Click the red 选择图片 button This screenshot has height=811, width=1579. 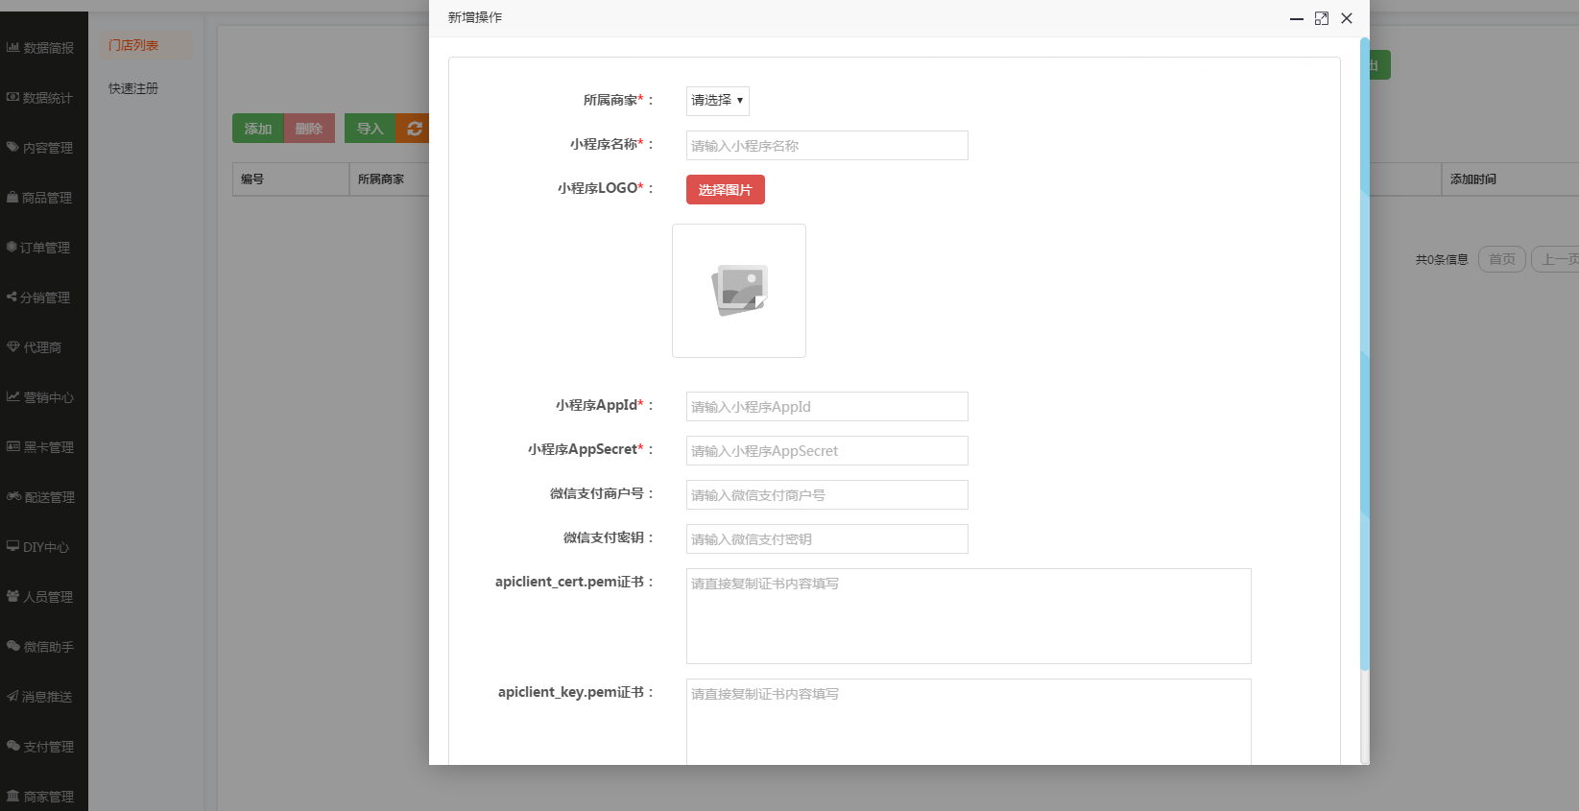coord(725,190)
